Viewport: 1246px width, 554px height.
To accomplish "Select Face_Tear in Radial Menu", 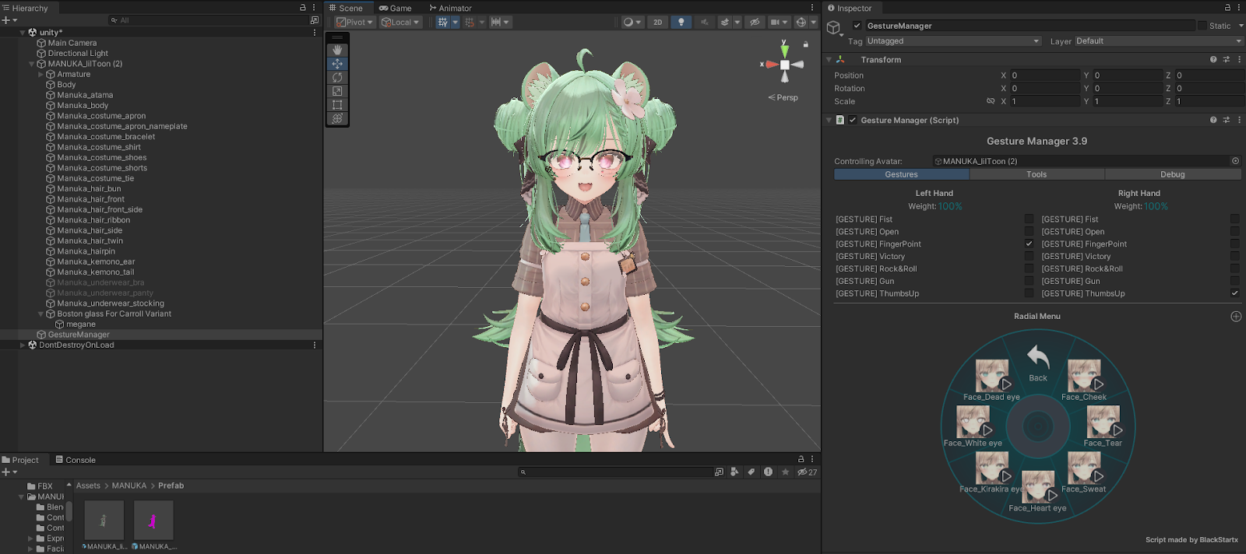I will 1103,426.
